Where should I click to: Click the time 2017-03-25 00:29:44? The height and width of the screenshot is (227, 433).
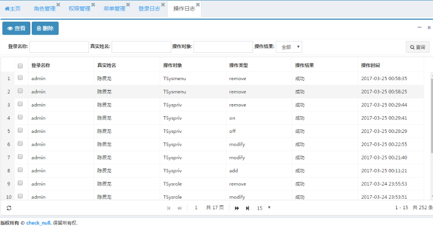coord(384,105)
